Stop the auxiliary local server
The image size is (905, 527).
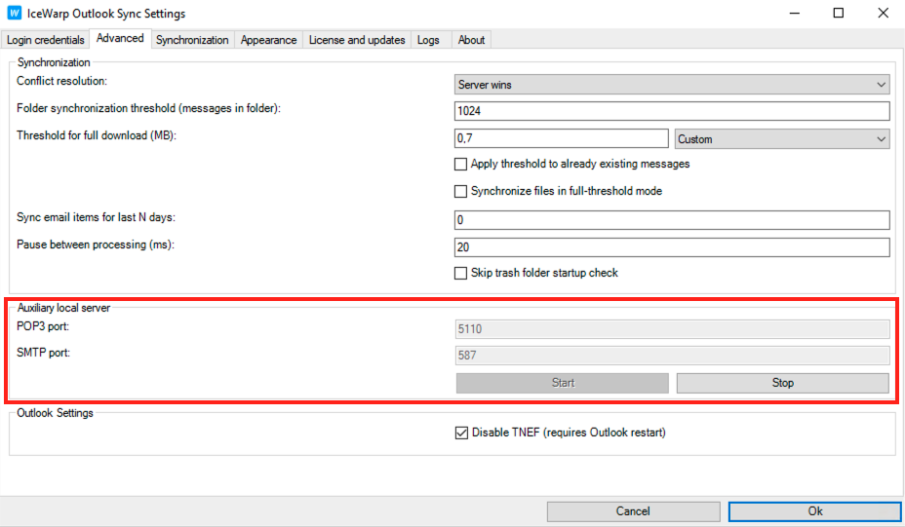[x=783, y=383]
